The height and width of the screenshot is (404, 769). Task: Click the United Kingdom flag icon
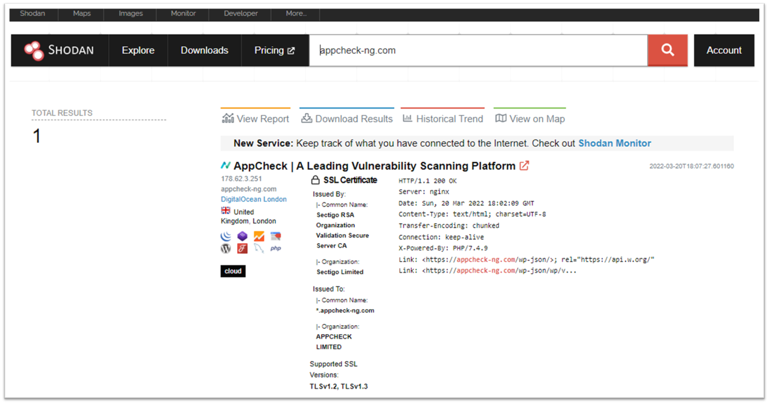pyautogui.click(x=226, y=211)
